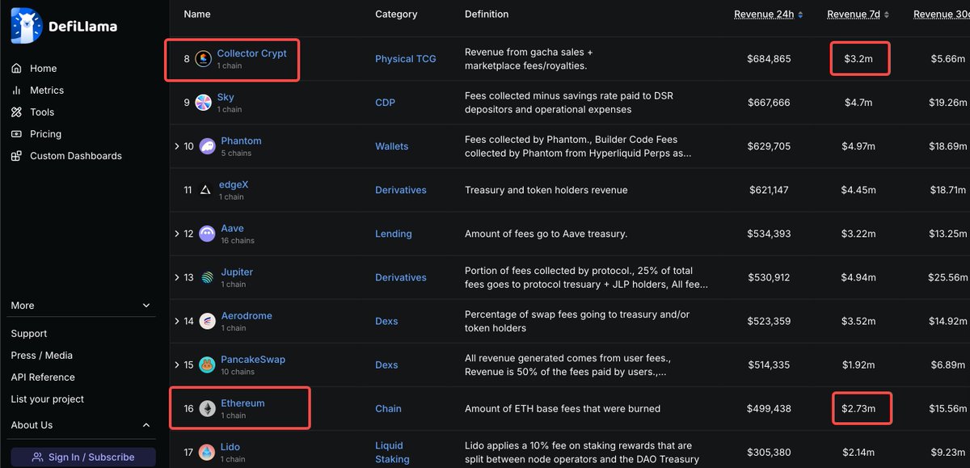Open the Liquid Staking category
Image resolution: width=970 pixels, height=468 pixels.
point(392,452)
